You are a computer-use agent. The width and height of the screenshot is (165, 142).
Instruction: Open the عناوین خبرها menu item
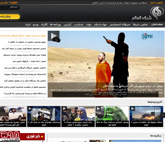click(140, 24)
